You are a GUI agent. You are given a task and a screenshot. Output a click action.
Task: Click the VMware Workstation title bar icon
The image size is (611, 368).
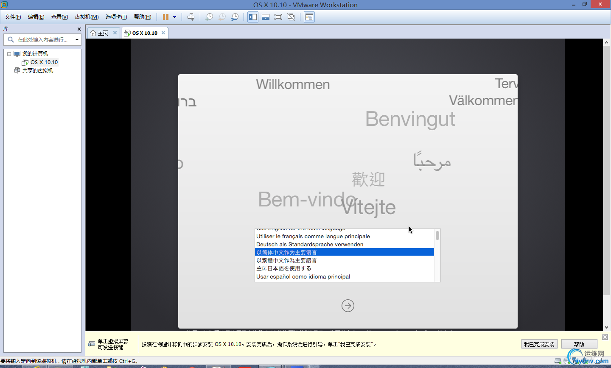click(4, 5)
